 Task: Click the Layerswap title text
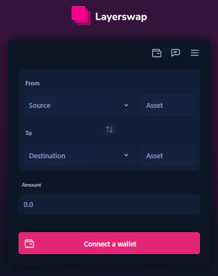pyautogui.click(x=121, y=17)
